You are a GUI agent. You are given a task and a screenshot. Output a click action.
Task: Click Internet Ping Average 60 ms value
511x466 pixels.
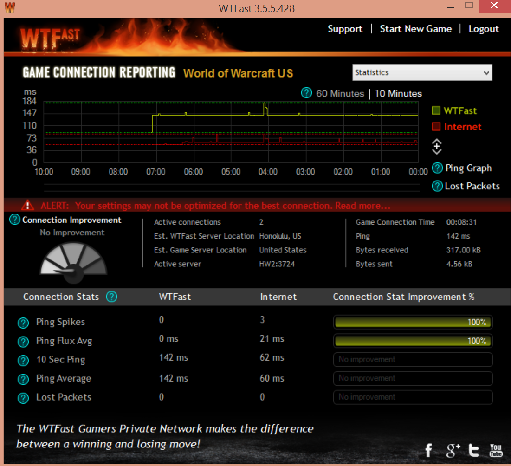[272, 378]
